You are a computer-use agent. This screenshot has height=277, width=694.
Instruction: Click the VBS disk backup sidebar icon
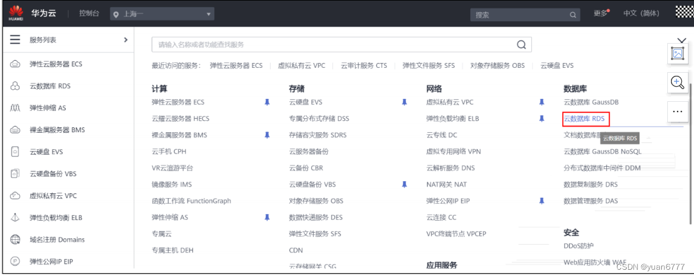coord(15,173)
